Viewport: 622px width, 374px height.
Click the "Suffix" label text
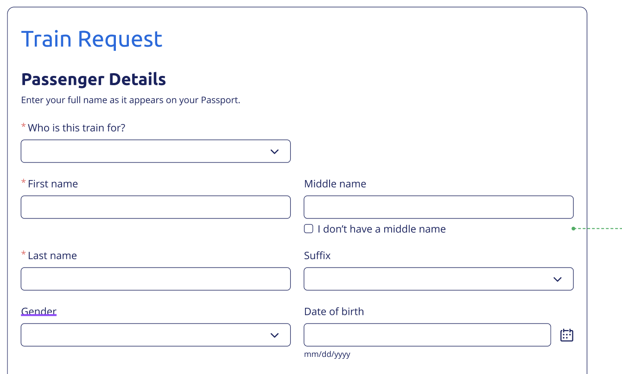(x=317, y=256)
